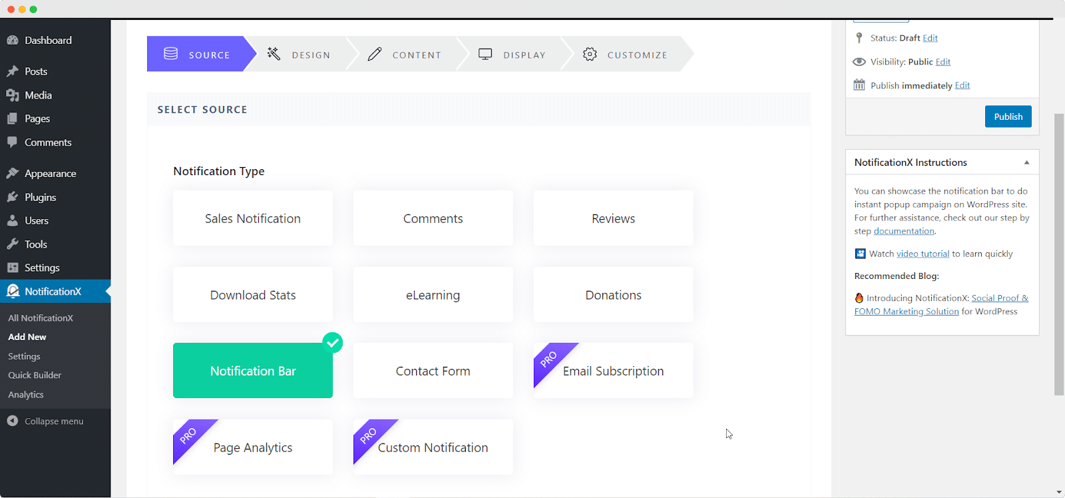The width and height of the screenshot is (1065, 498).
Task: Click the flame icon beside Introducing NotificationX
Action: pyautogui.click(x=859, y=298)
